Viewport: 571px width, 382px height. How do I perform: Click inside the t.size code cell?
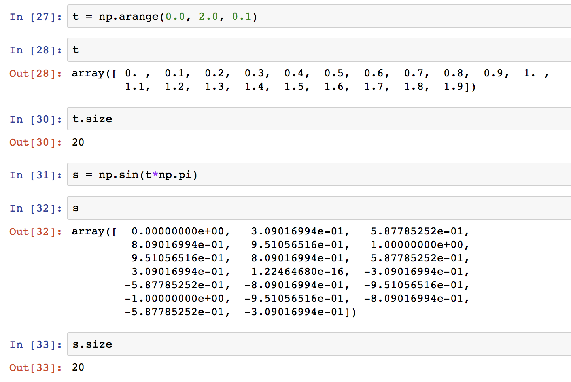(x=92, y=119)
